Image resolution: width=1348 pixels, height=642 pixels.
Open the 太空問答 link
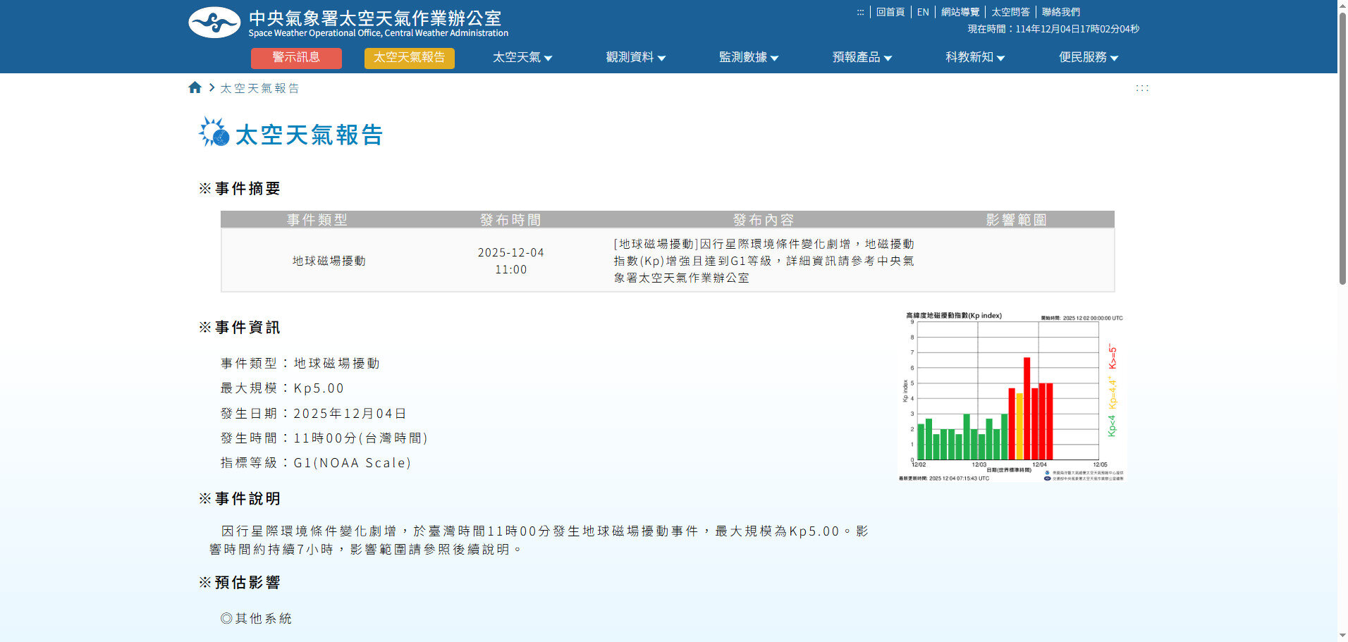point(1010,12)
